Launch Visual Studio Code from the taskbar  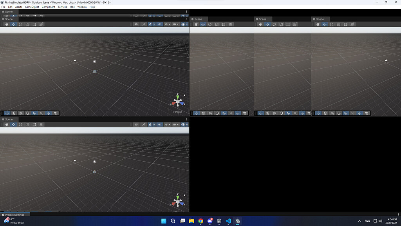tap(228, 221)
